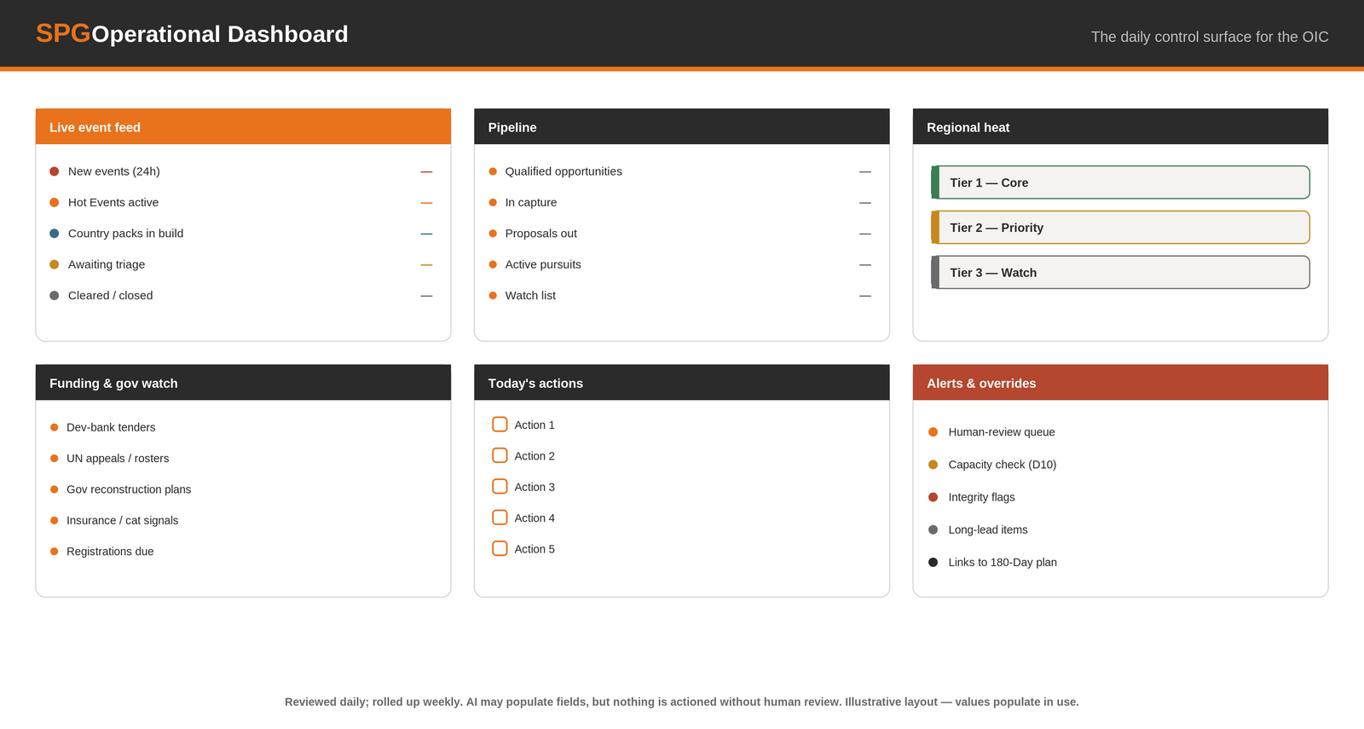Click the Hot Events active value dash
Viewport: 1364px width, 729px height.
coord(426,203)
